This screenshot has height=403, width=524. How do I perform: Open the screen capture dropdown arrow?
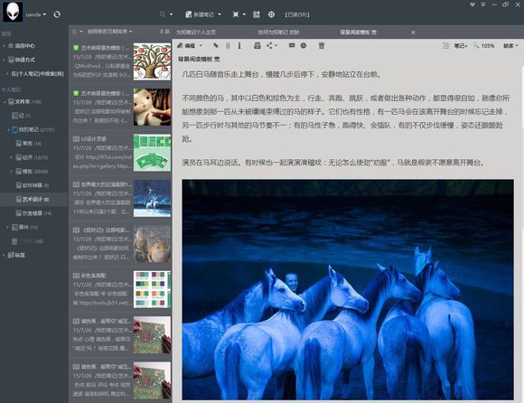click(244, 14)
